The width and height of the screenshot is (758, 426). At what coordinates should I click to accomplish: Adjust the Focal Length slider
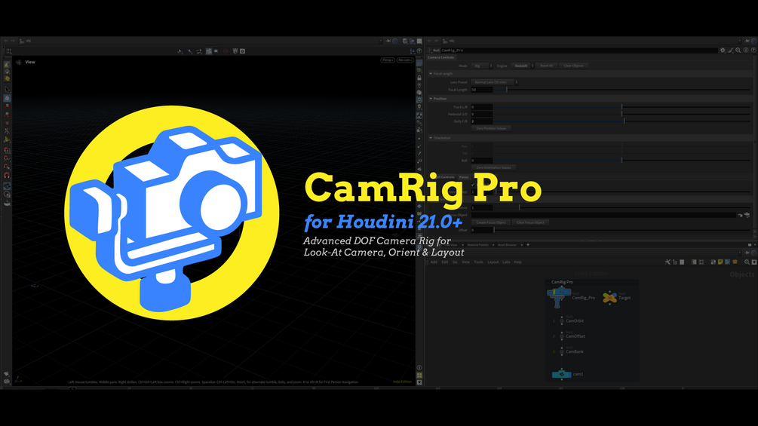coord(622,90)
